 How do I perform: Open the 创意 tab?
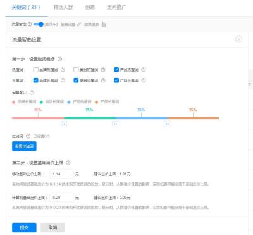(x=90, y=7)
